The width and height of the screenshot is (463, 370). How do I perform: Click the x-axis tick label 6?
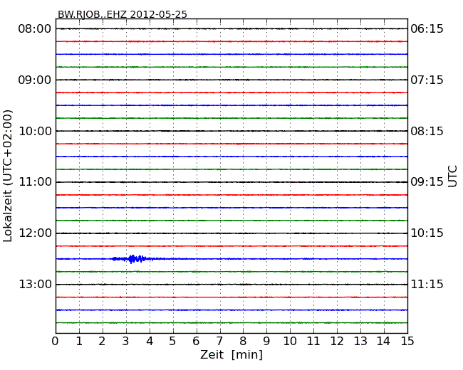(x=196, y=341)
